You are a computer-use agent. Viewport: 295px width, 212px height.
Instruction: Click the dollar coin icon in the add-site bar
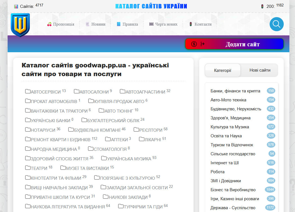click(x=194, y=44)
